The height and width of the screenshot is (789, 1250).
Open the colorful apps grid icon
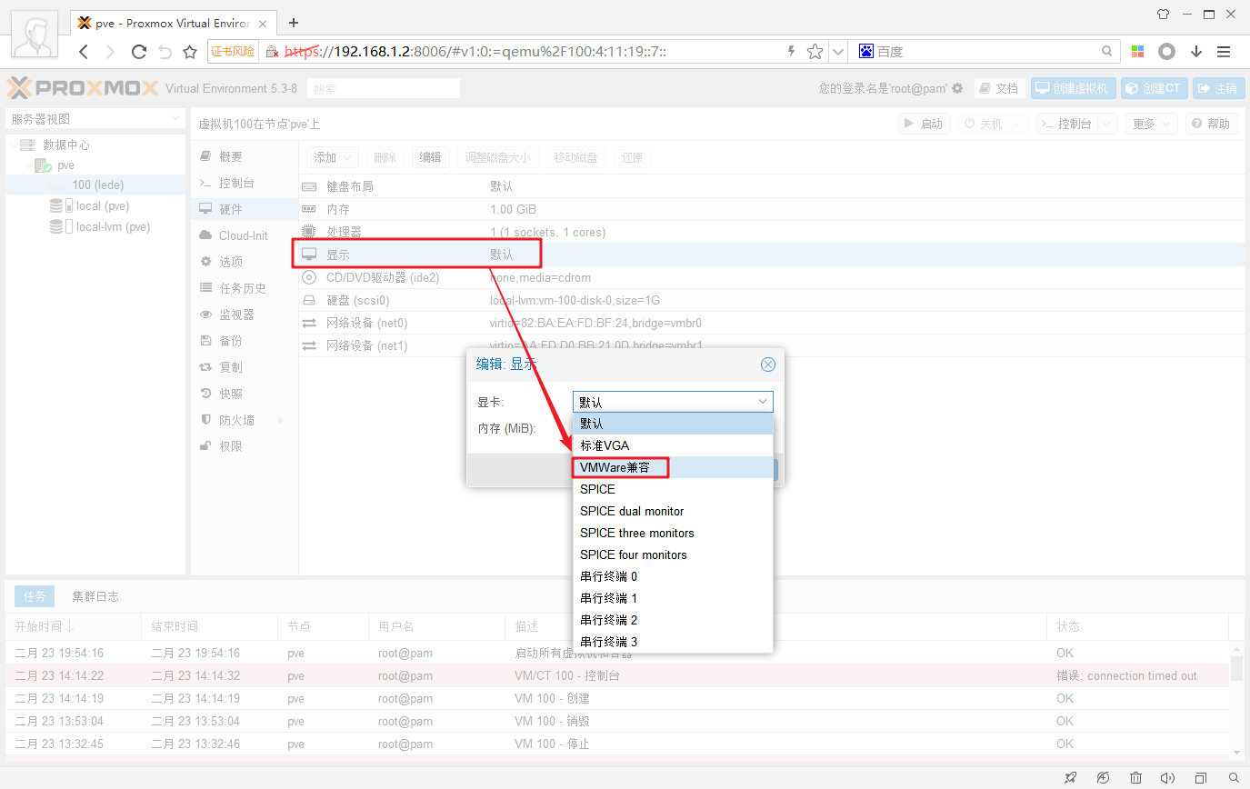tap(1137, 52)
